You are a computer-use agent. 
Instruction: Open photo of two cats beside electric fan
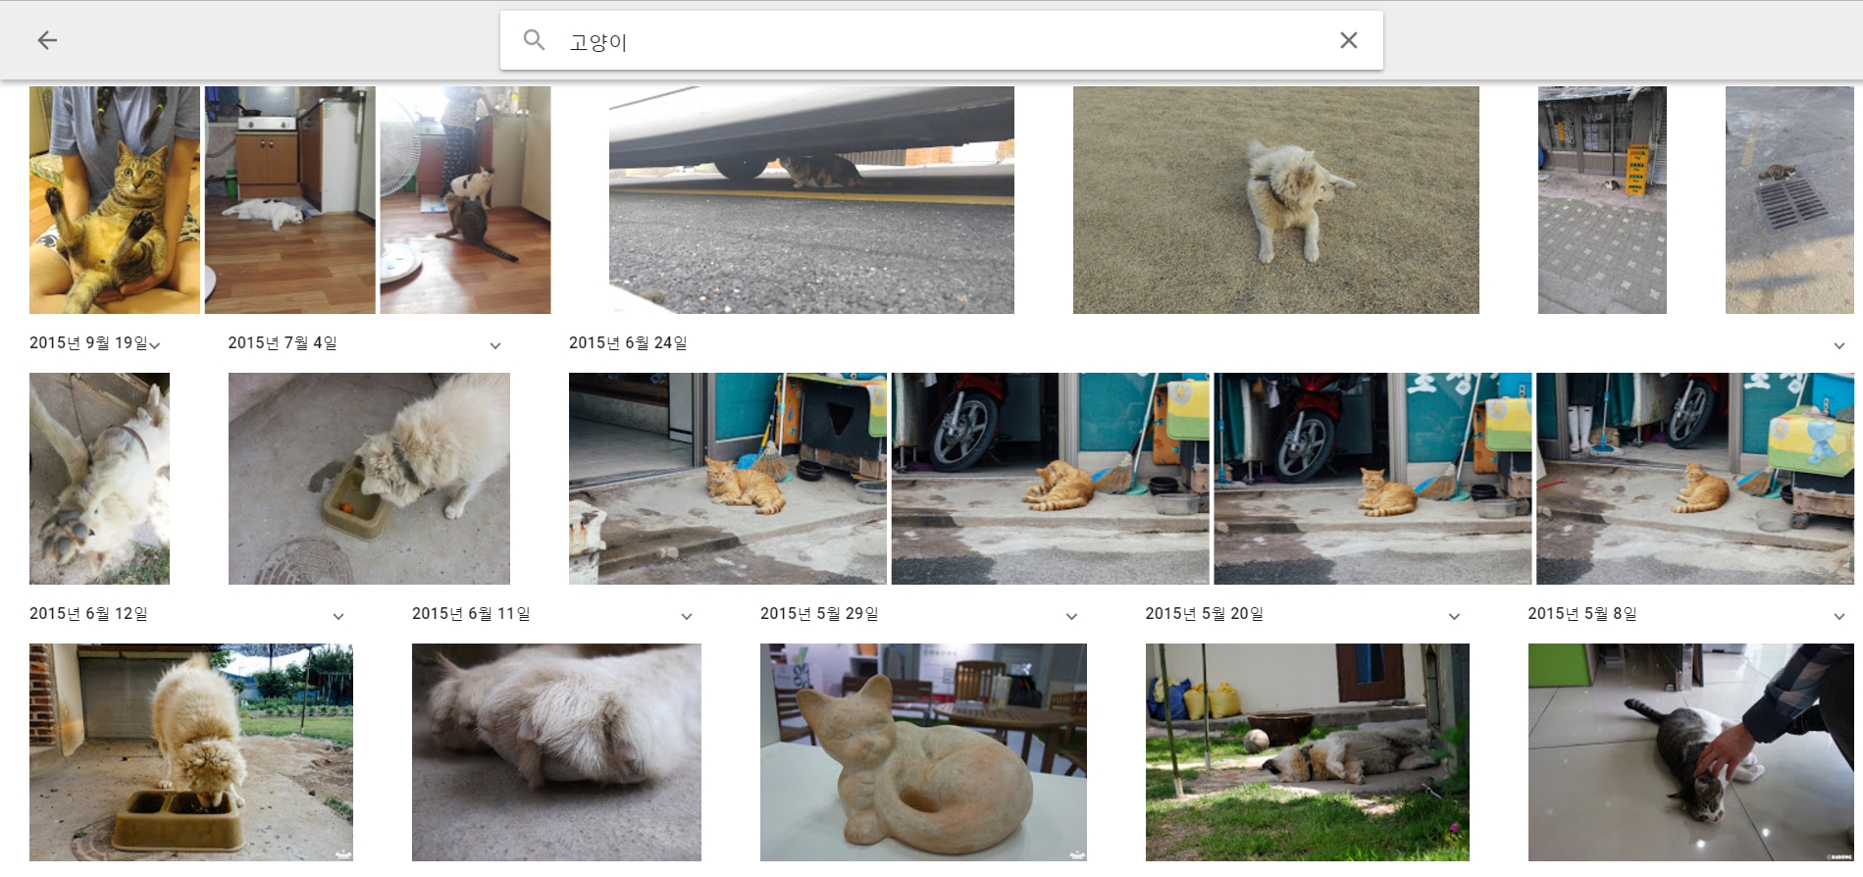tap(466, 200)
